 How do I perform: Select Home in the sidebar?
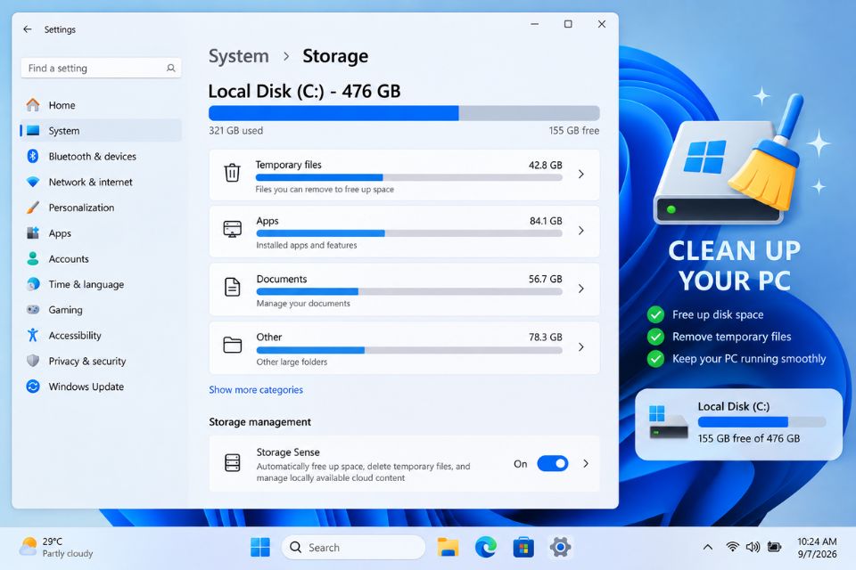[101, 105]
